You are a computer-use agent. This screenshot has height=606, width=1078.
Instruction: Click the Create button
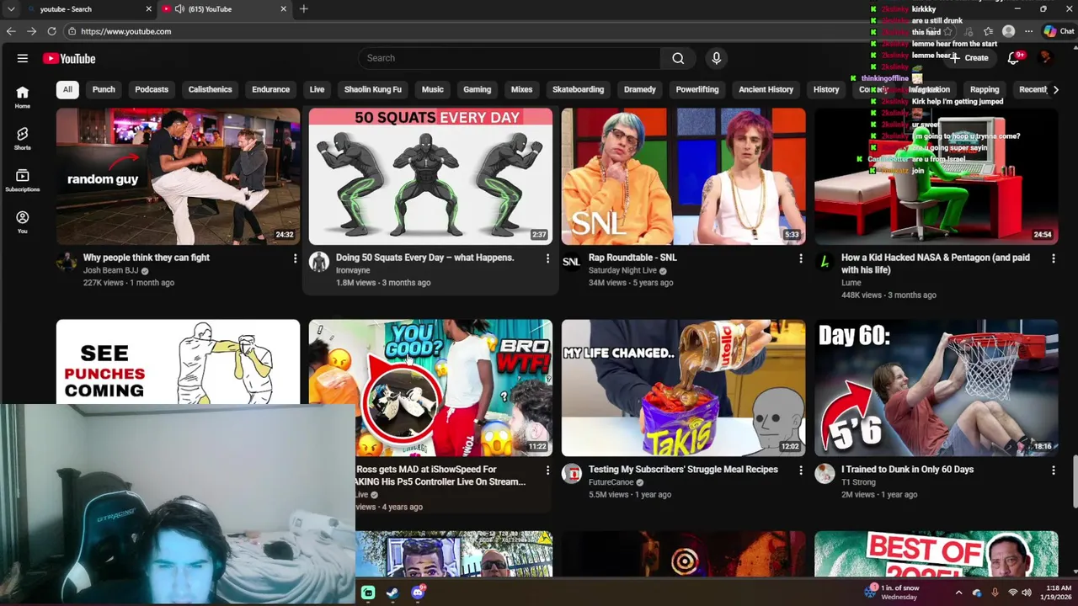[x=970, y=58]
